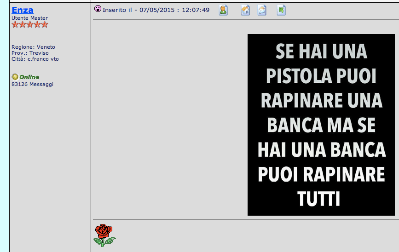Open Enza's user profile link
The width and height of the screenshot is (399, 252).
23,10
